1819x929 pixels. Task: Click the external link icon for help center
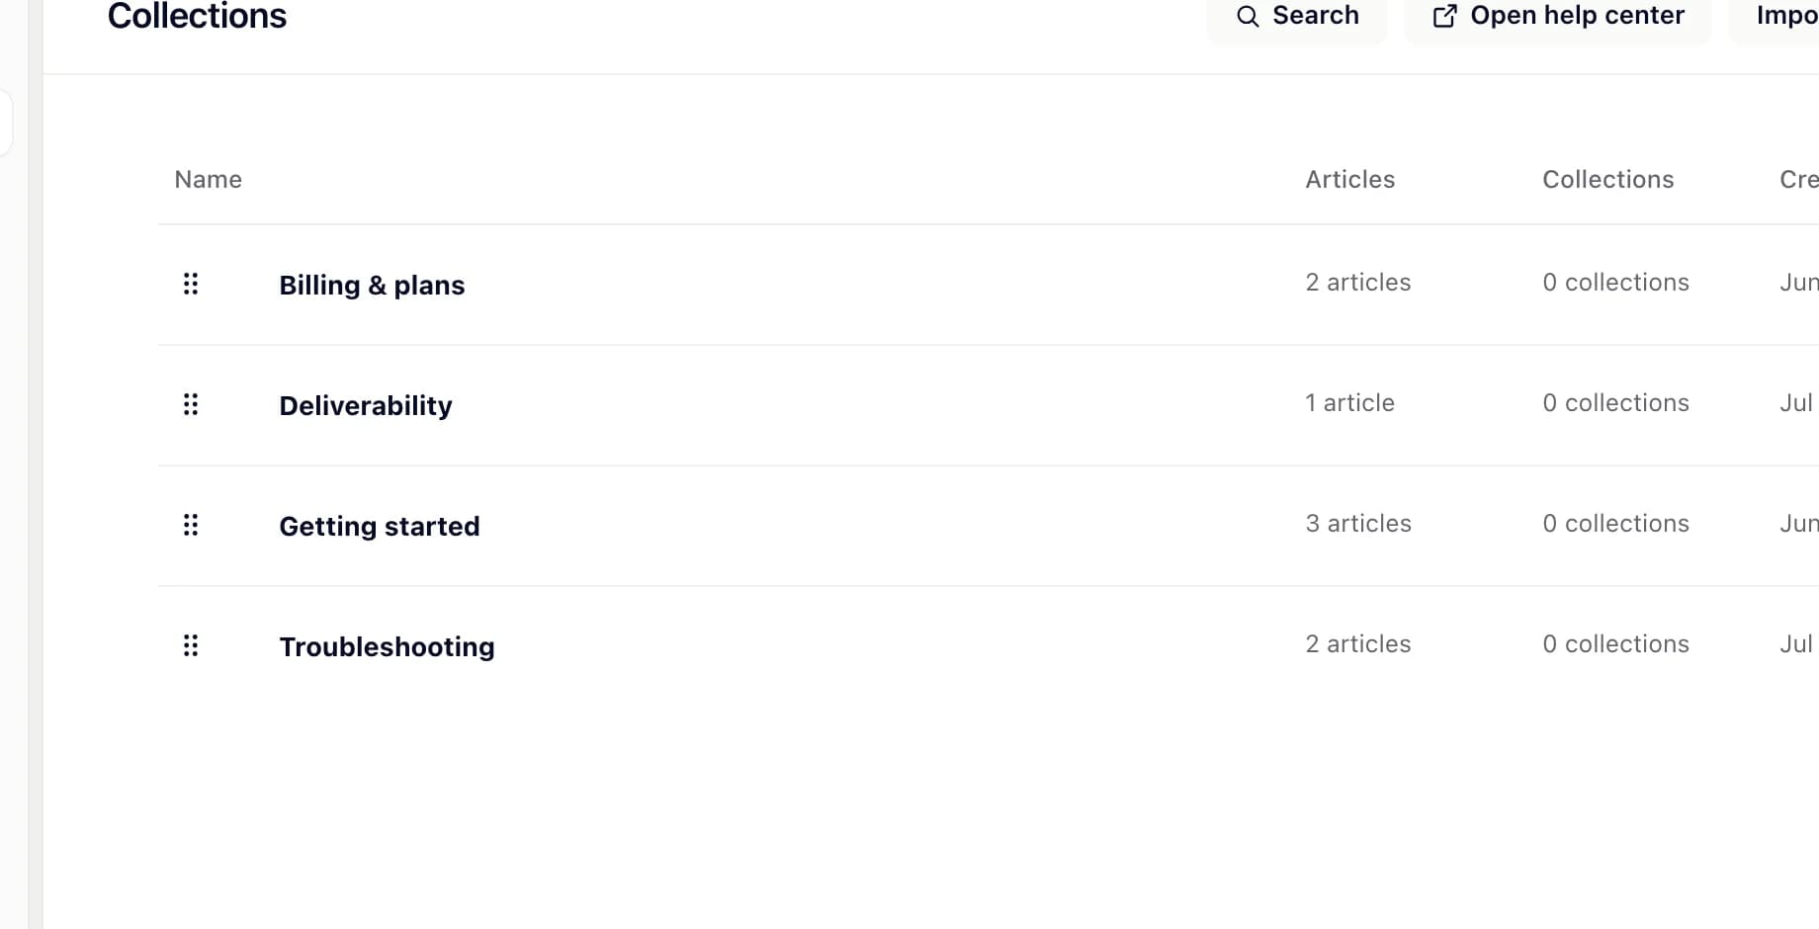[1444, 16]
